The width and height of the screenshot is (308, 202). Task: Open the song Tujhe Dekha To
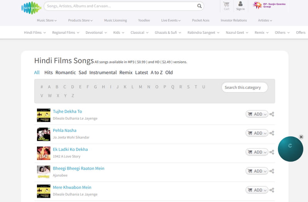[67, 111]
